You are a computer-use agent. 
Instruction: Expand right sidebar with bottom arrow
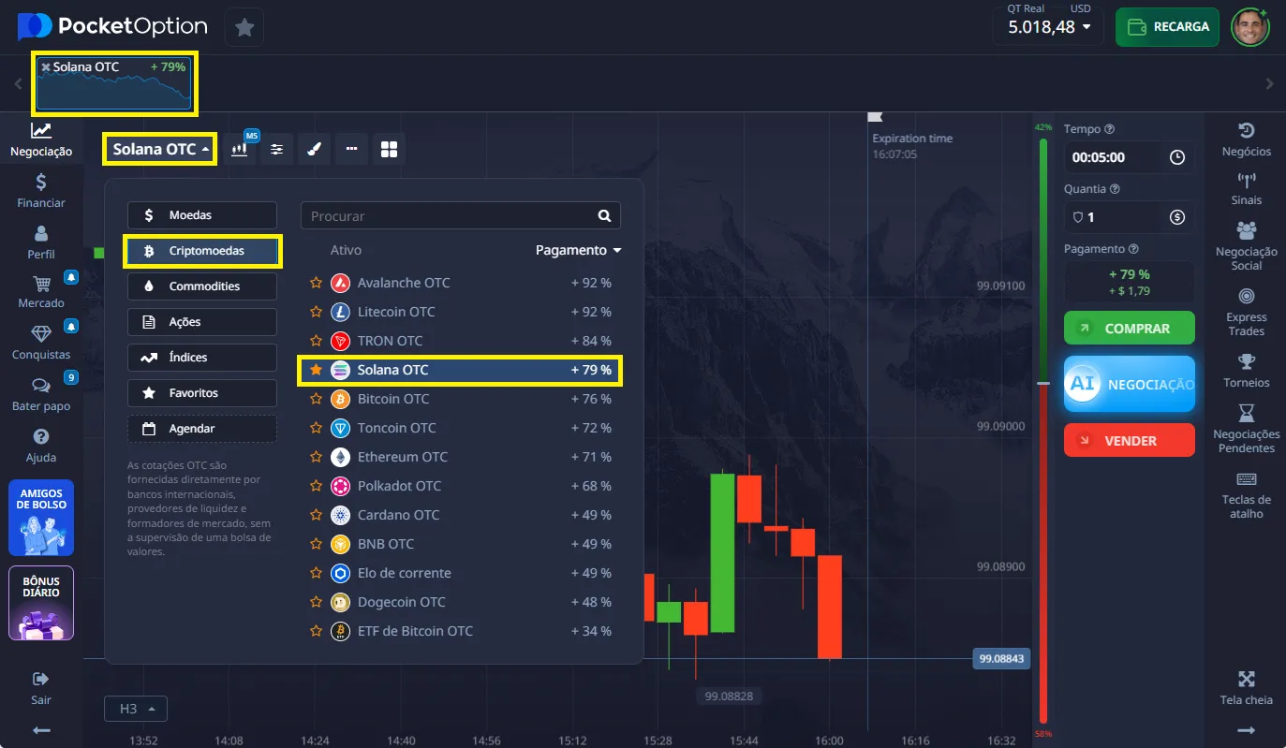point(1246,730)
